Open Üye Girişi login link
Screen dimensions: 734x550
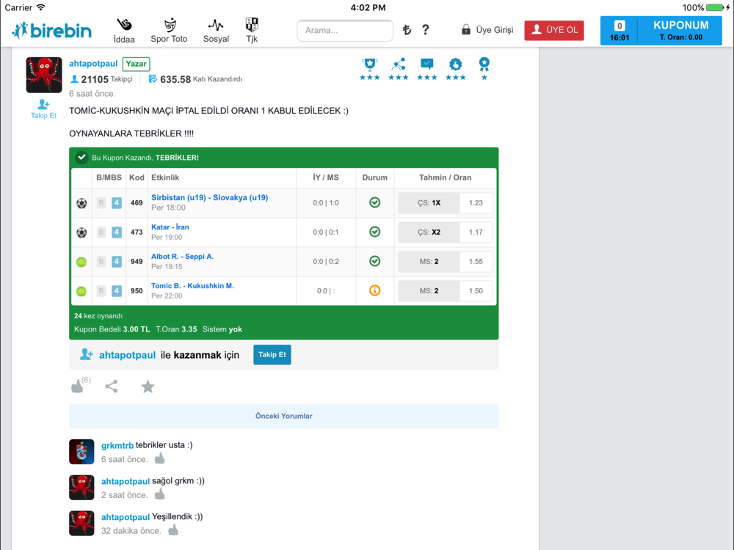[487, 30]
